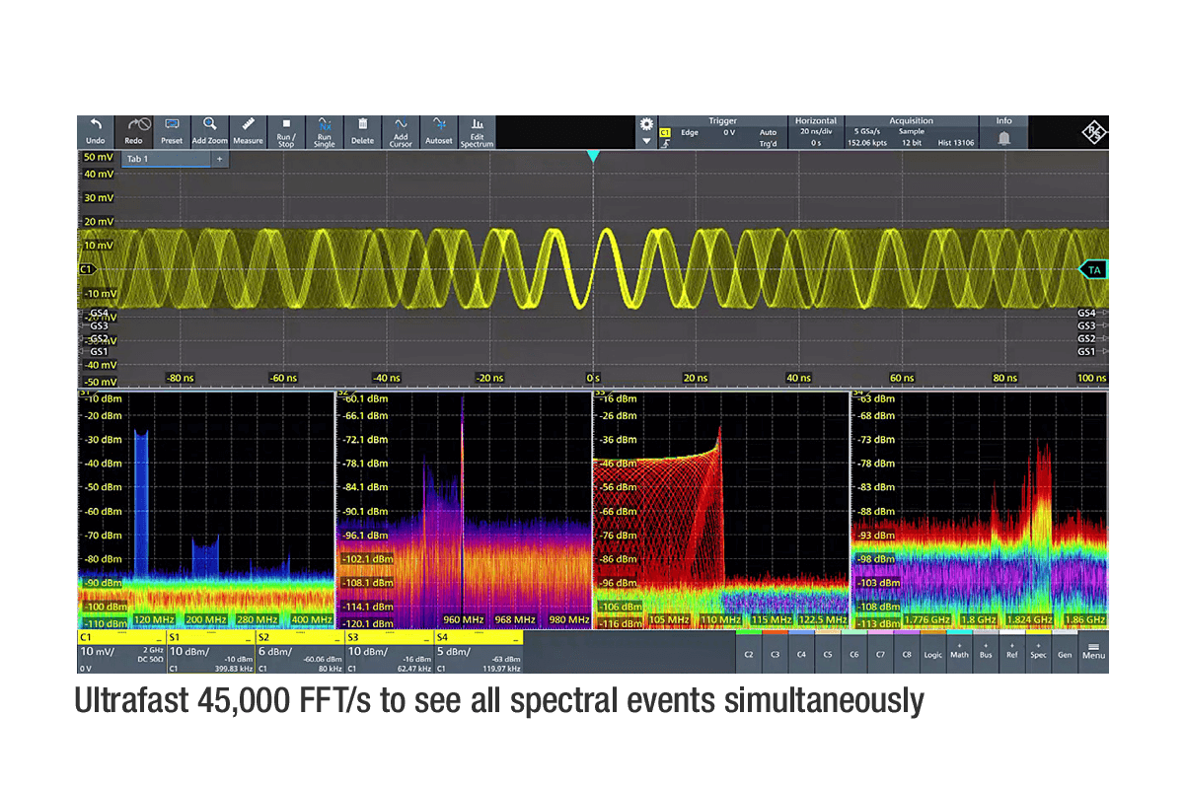1184x789 pixels.
Task: Click the right GS2 gated spectrum marker
Action: (x=1087, y=338)
